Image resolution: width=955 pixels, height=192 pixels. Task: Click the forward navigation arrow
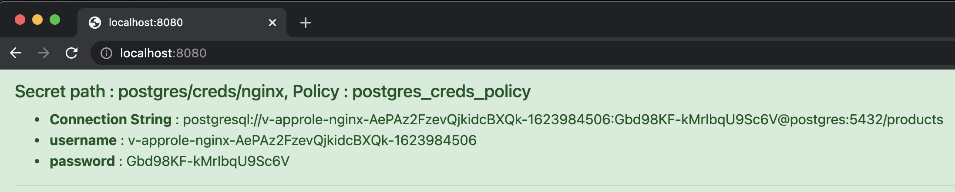point(44,53)
